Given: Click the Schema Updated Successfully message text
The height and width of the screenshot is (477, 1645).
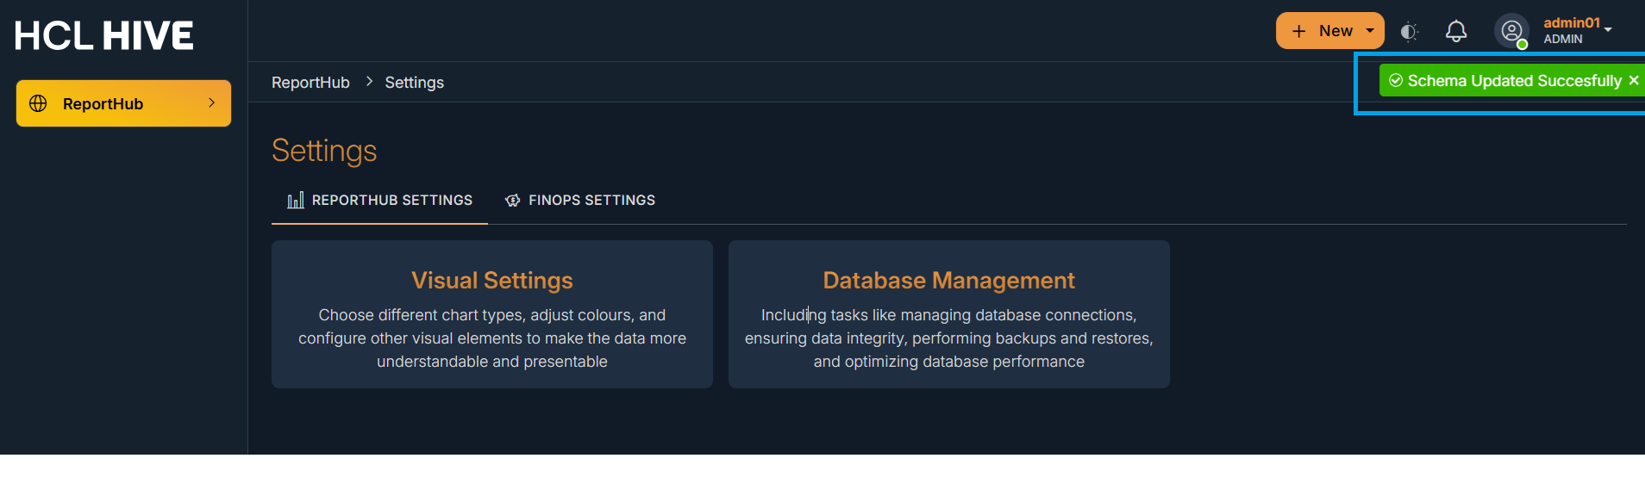Looking at the screenshot, I should (x=1514, y=81).
